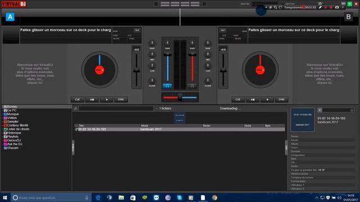Click the browser search field
Viewport: 360px width, 202px height.
(116, 108)
